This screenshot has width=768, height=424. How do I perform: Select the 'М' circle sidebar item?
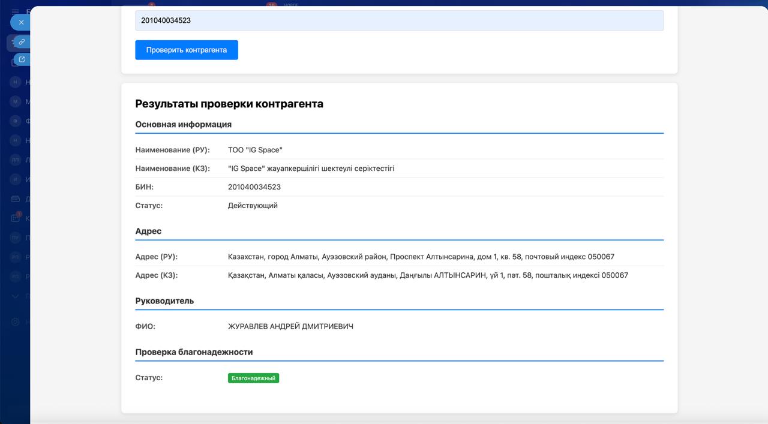point(16,101)
